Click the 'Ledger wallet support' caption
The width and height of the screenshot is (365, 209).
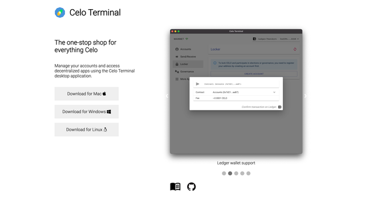[x=236, y=163]
